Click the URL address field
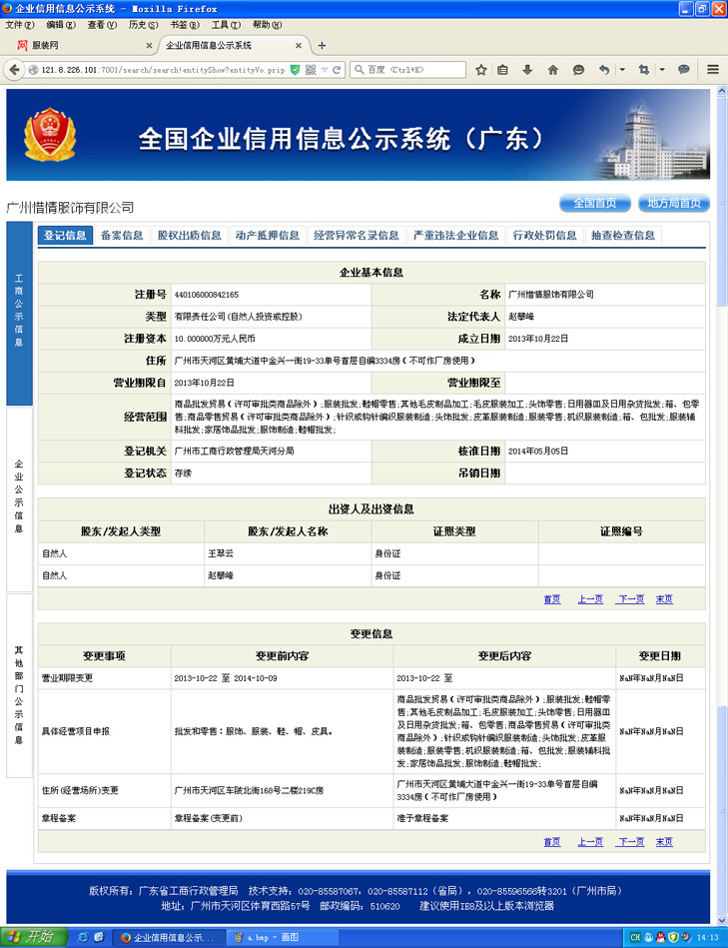The height and width of the screenshot is (948, 728). [x=163, y=70]
